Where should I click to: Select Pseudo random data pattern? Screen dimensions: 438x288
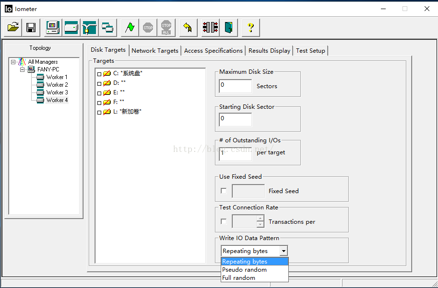click(254, 270)
